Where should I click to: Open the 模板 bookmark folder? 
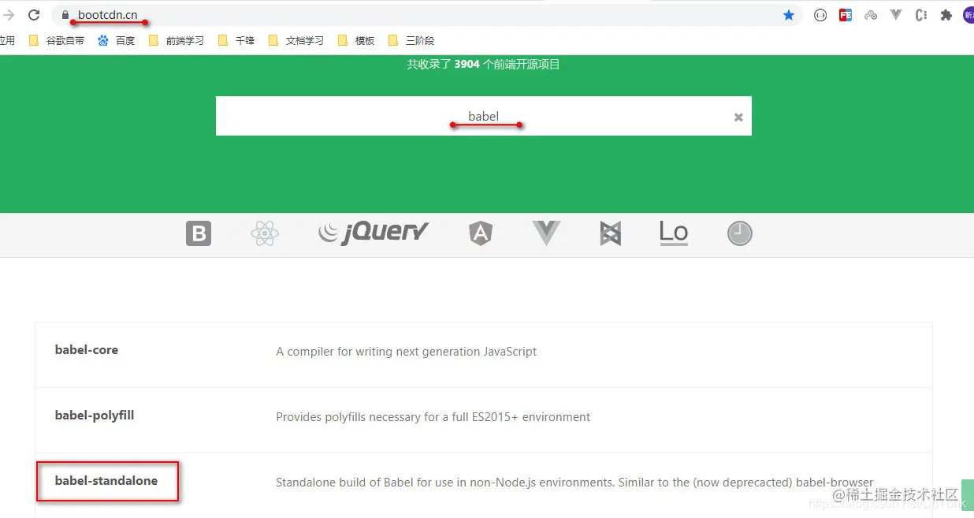tap(356, 40)
